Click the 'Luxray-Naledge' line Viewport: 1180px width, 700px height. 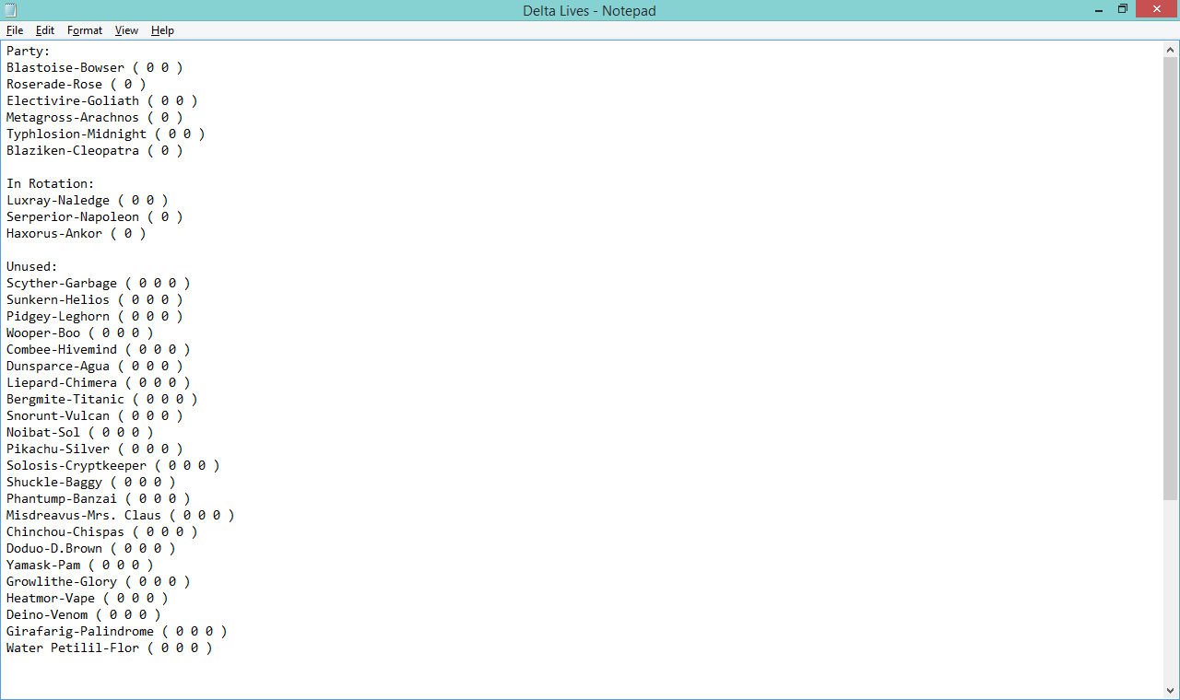point(88,201)
